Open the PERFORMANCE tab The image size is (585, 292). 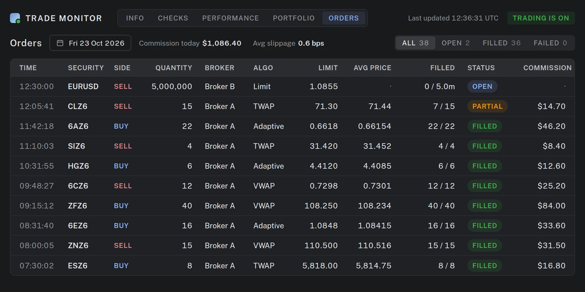(231, 18)
